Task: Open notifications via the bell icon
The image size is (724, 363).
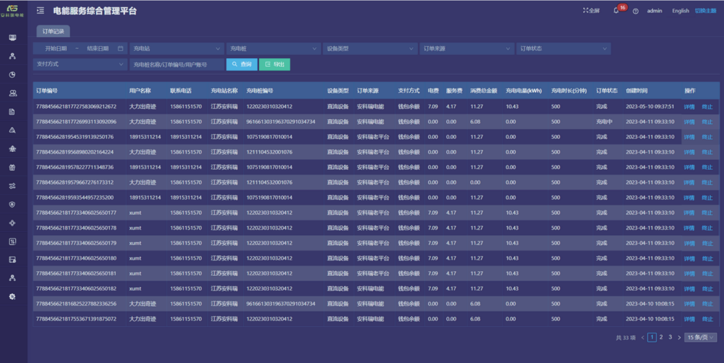Action: (x=616, y=11)
